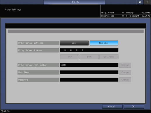Click the clock icon in status bar

(x=2, y=111)
